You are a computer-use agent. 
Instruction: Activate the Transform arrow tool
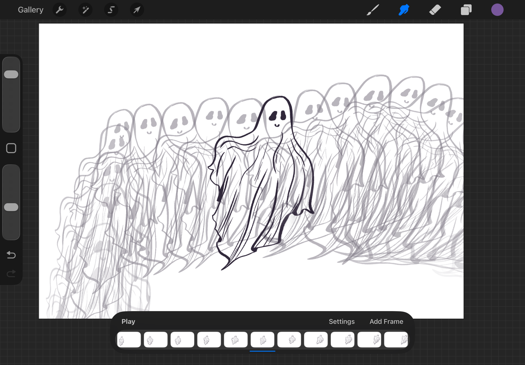(137, 10)
